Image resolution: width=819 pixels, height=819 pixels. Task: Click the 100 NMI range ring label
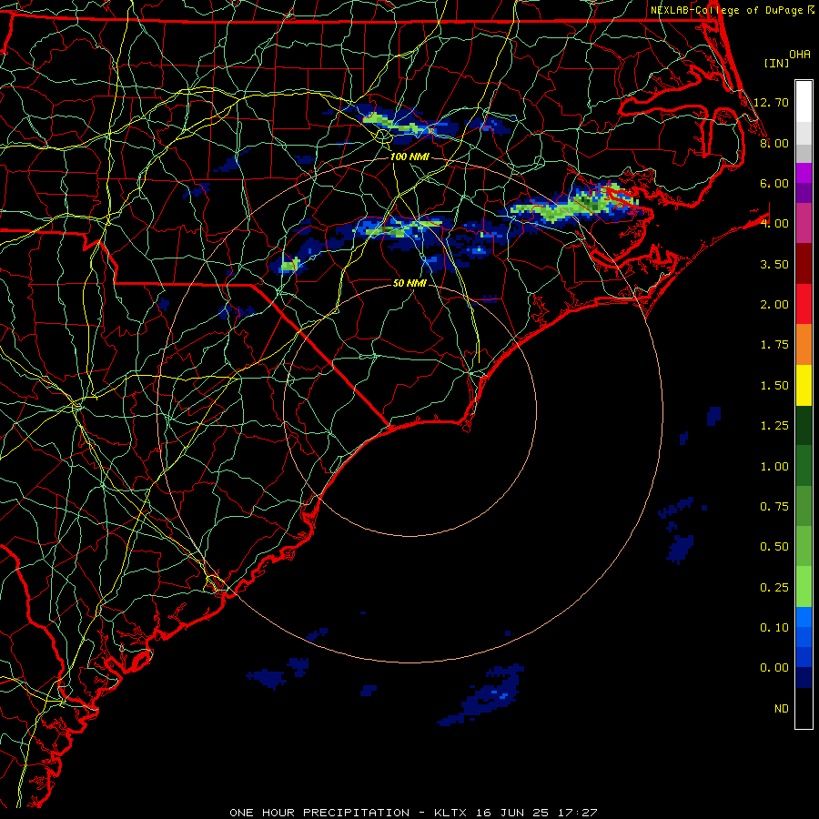(409, 157)
